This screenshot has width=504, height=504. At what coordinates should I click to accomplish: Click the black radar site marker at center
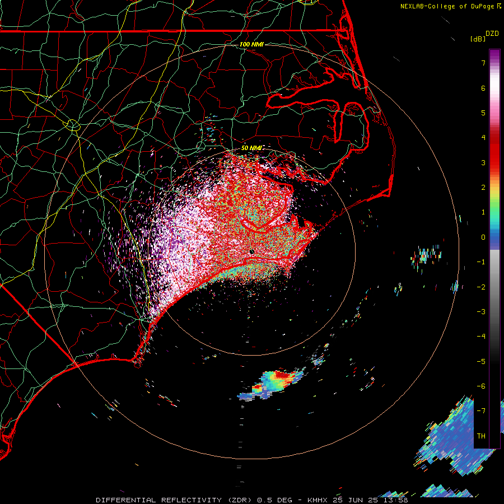click(251, 251)
